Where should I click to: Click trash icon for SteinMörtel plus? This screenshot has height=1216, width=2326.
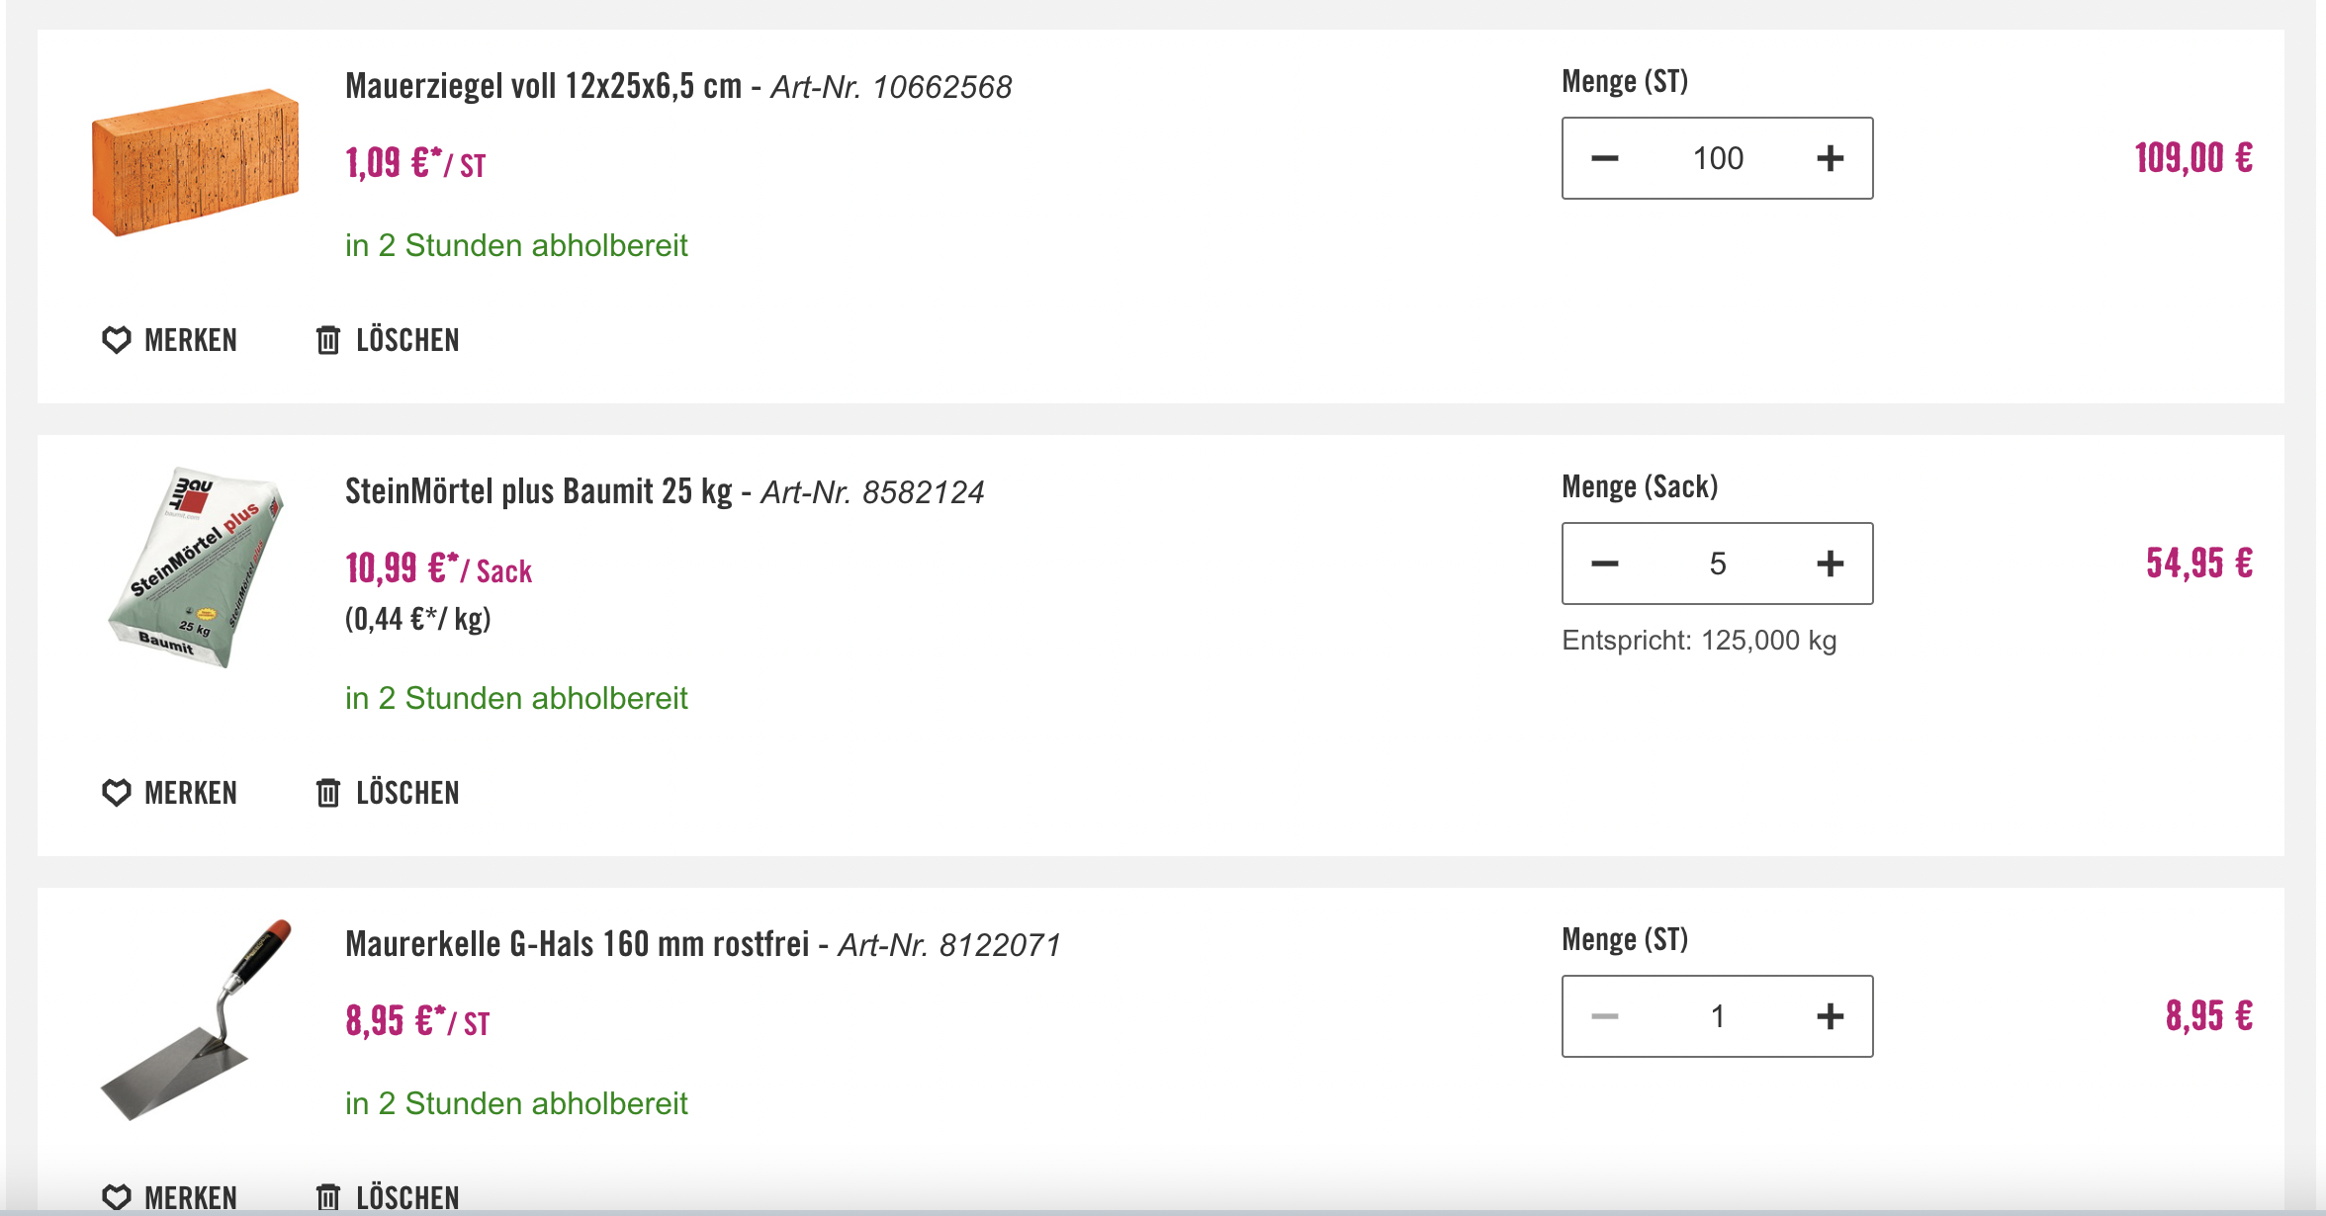328,793
